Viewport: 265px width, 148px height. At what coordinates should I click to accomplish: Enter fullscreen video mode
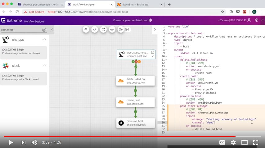(x=256, y=142)
